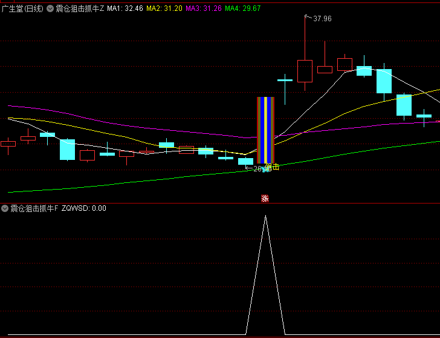
Task: Open the 震仓狙击抓牛Z indicator dropdown arrow
Action: 50,8
